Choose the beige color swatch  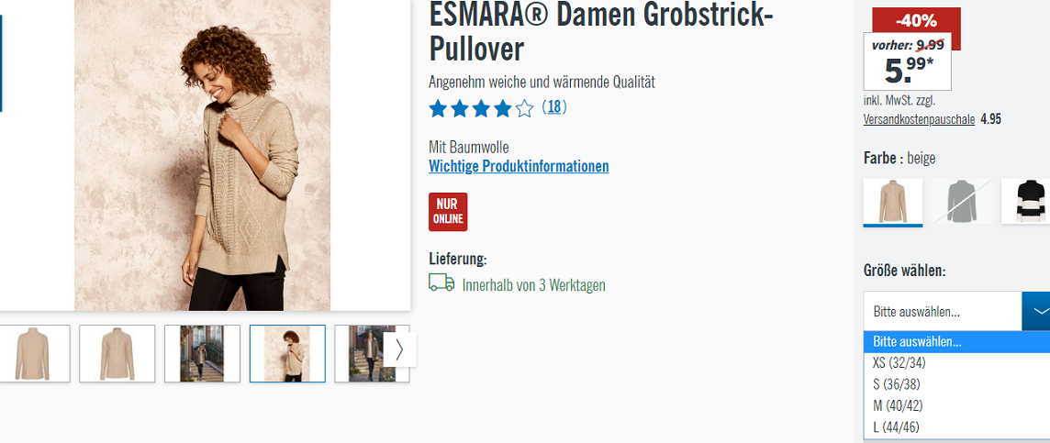point(893,202)
